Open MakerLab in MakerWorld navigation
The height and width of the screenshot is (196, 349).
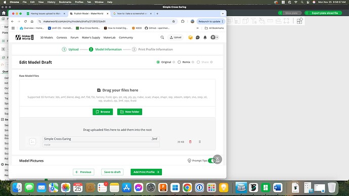[109, 37]
